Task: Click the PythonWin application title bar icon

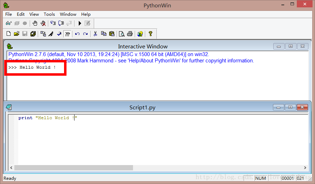Action: pos(6,5)
